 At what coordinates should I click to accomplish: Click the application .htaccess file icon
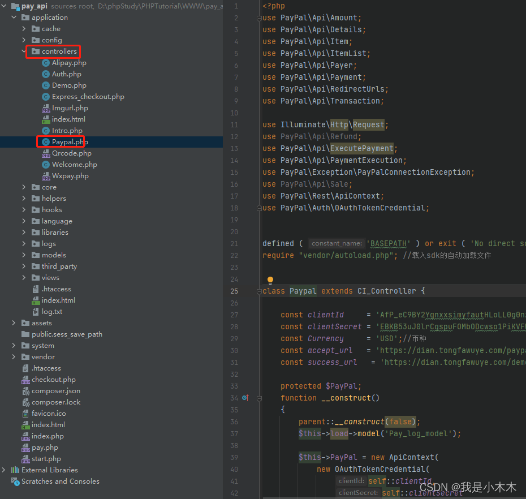(36, 289)
